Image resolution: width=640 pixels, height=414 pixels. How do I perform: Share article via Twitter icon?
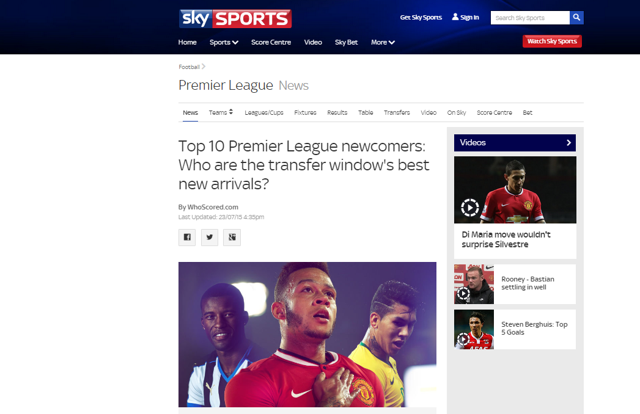tap(210, 237)
